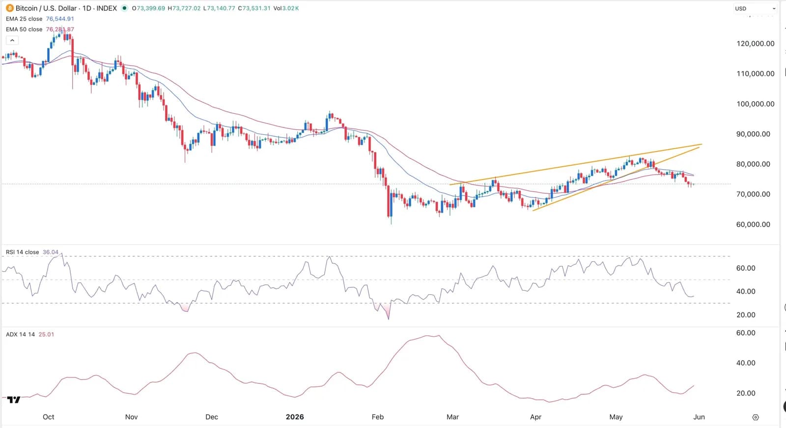Viewport: 786px width, 428px height.
Task: Click the orange Bitcoin symbol icon
Action: [x=9, y=8]
